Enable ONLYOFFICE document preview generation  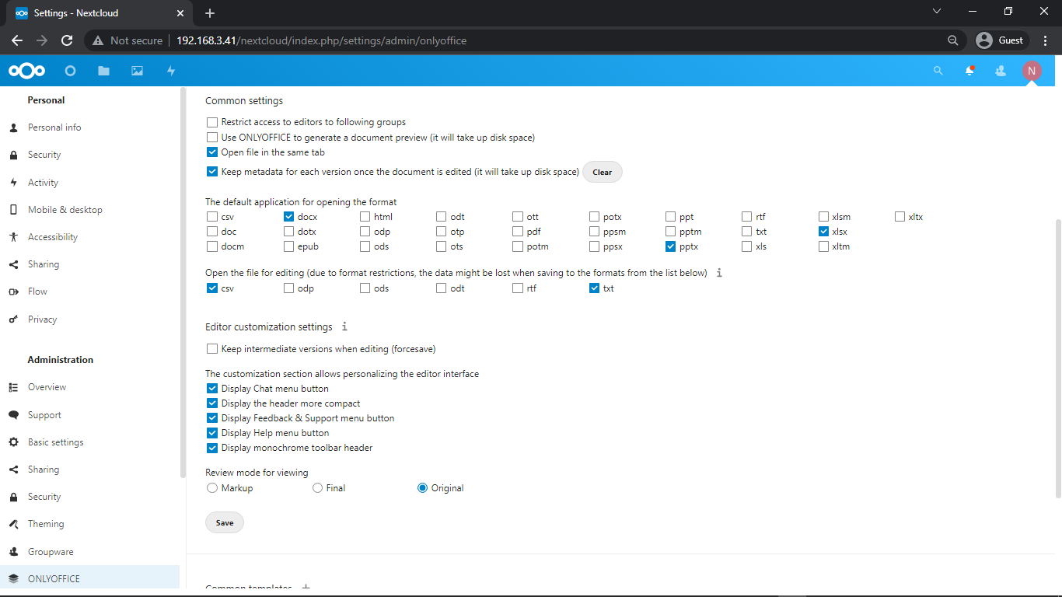click(x=212, y=138)
